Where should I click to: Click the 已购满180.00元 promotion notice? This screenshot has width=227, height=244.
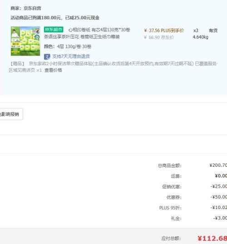(55, 18)
